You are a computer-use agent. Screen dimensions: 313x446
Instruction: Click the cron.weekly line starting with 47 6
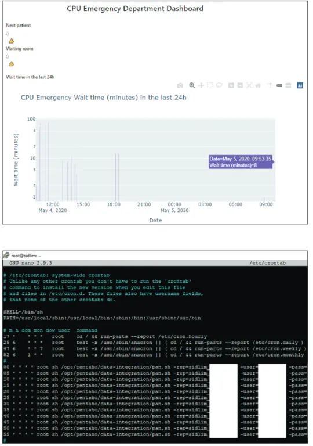point(155,348)
